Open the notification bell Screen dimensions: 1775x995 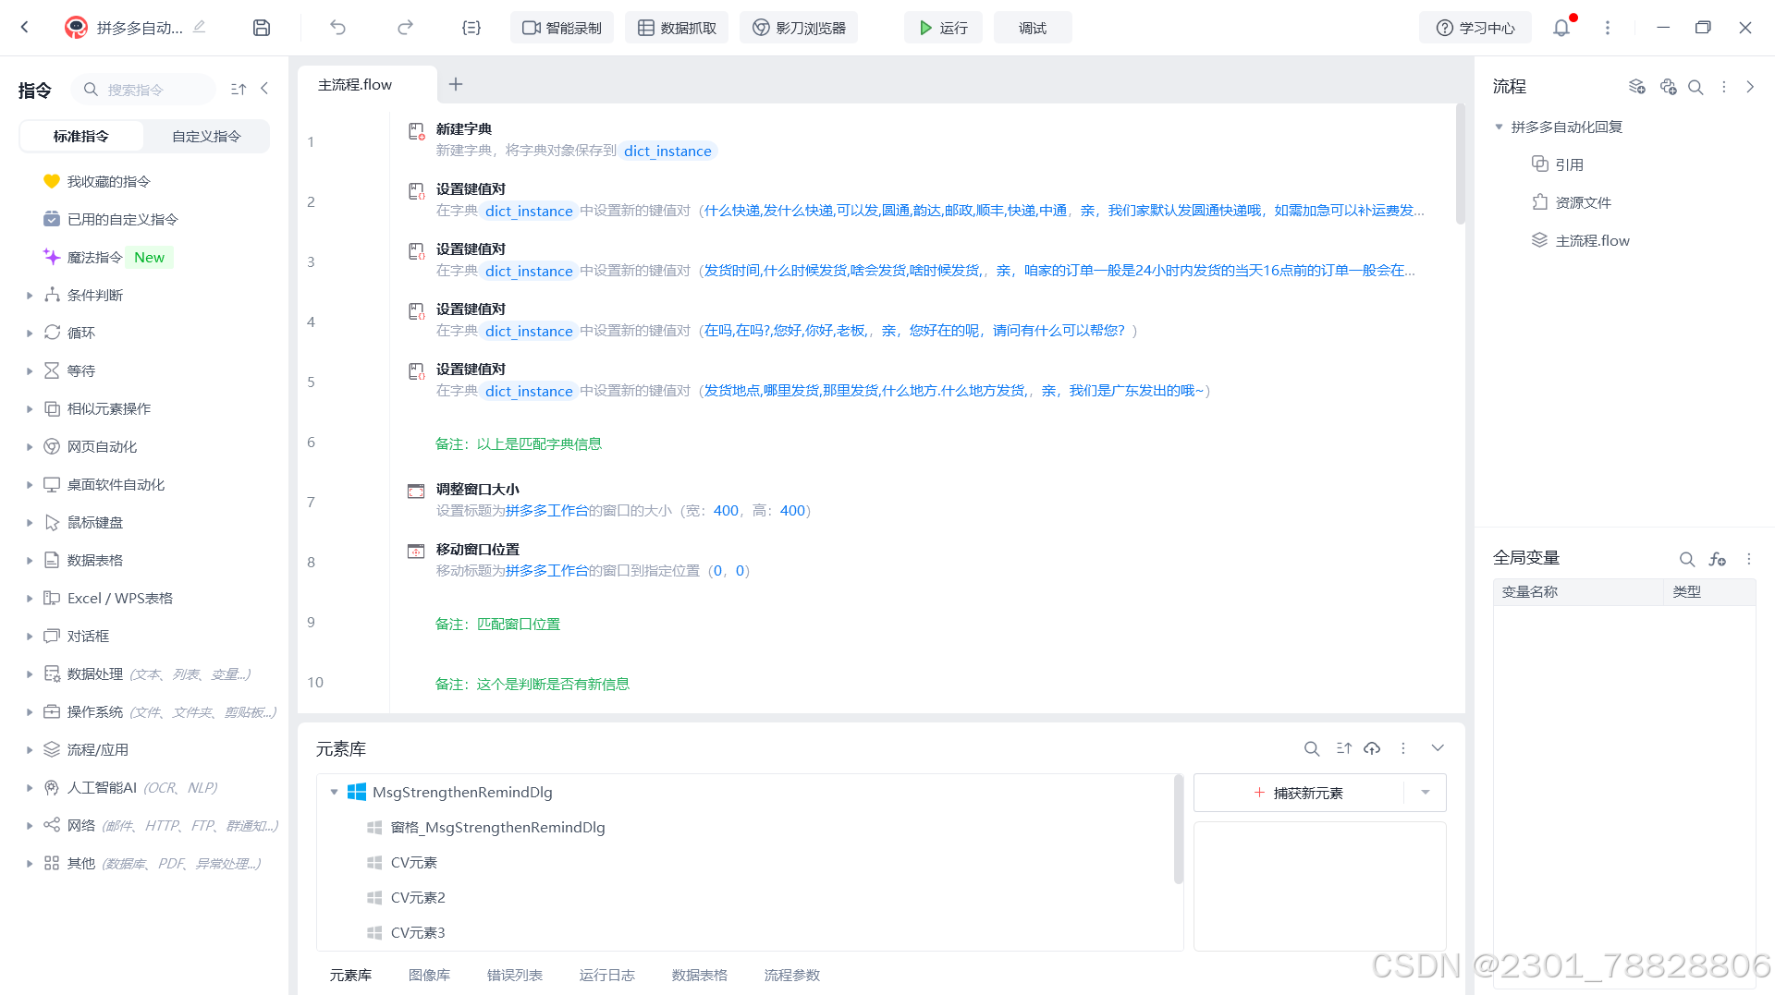coord(1561,28)
